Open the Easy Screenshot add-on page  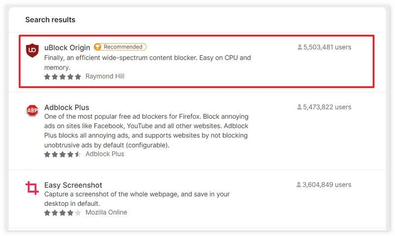[74, 185]
